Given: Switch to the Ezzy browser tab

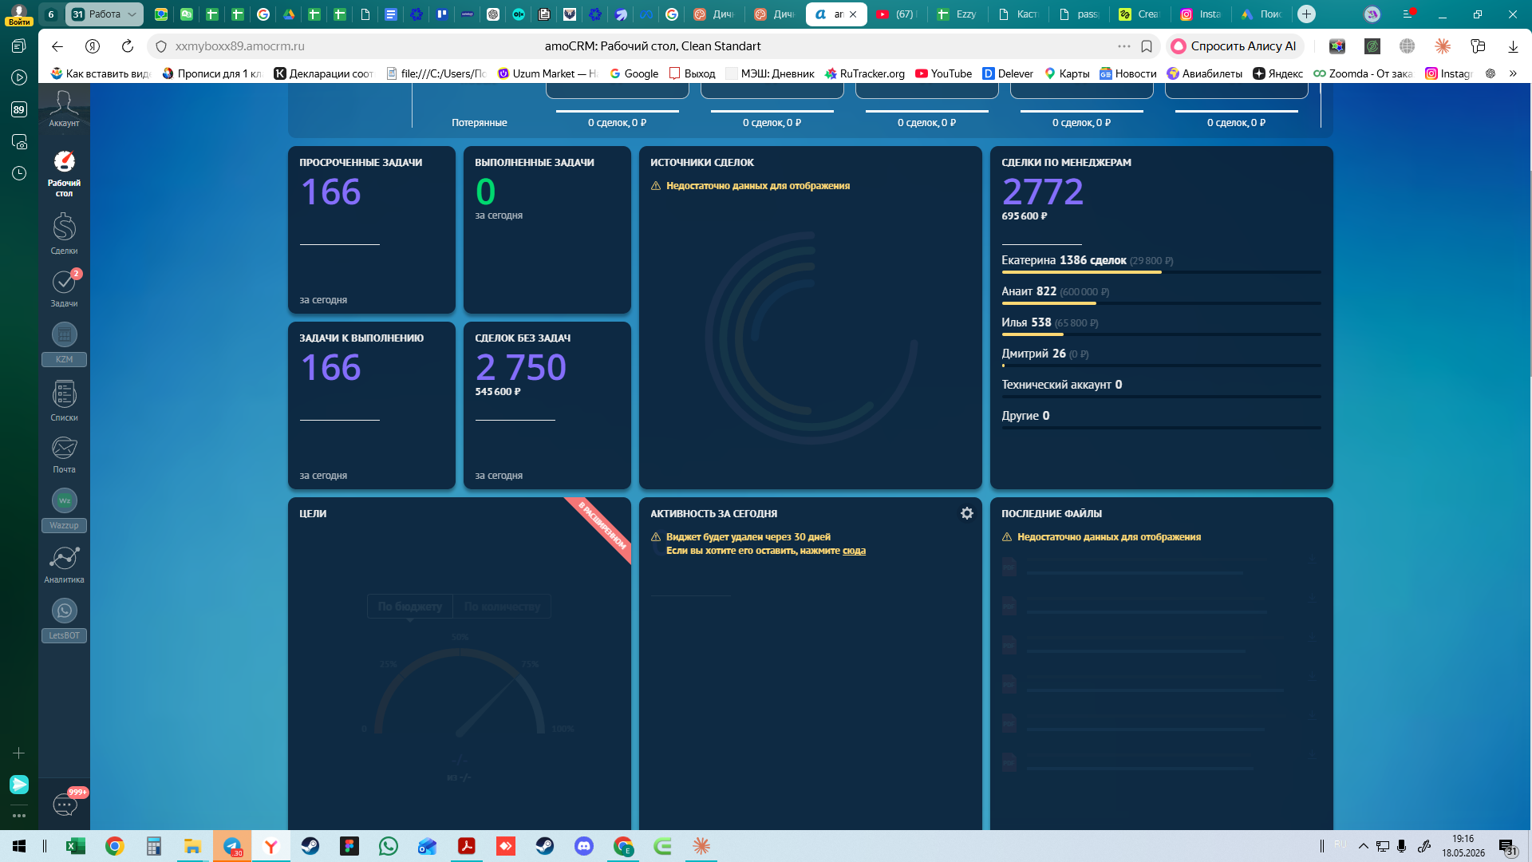Looking at the screenshot, I should [x=958, y=14].
